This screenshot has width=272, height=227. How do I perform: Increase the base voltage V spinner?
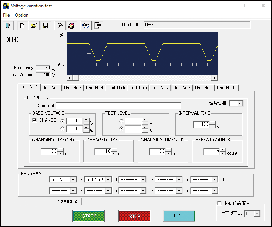pos(86,119)
